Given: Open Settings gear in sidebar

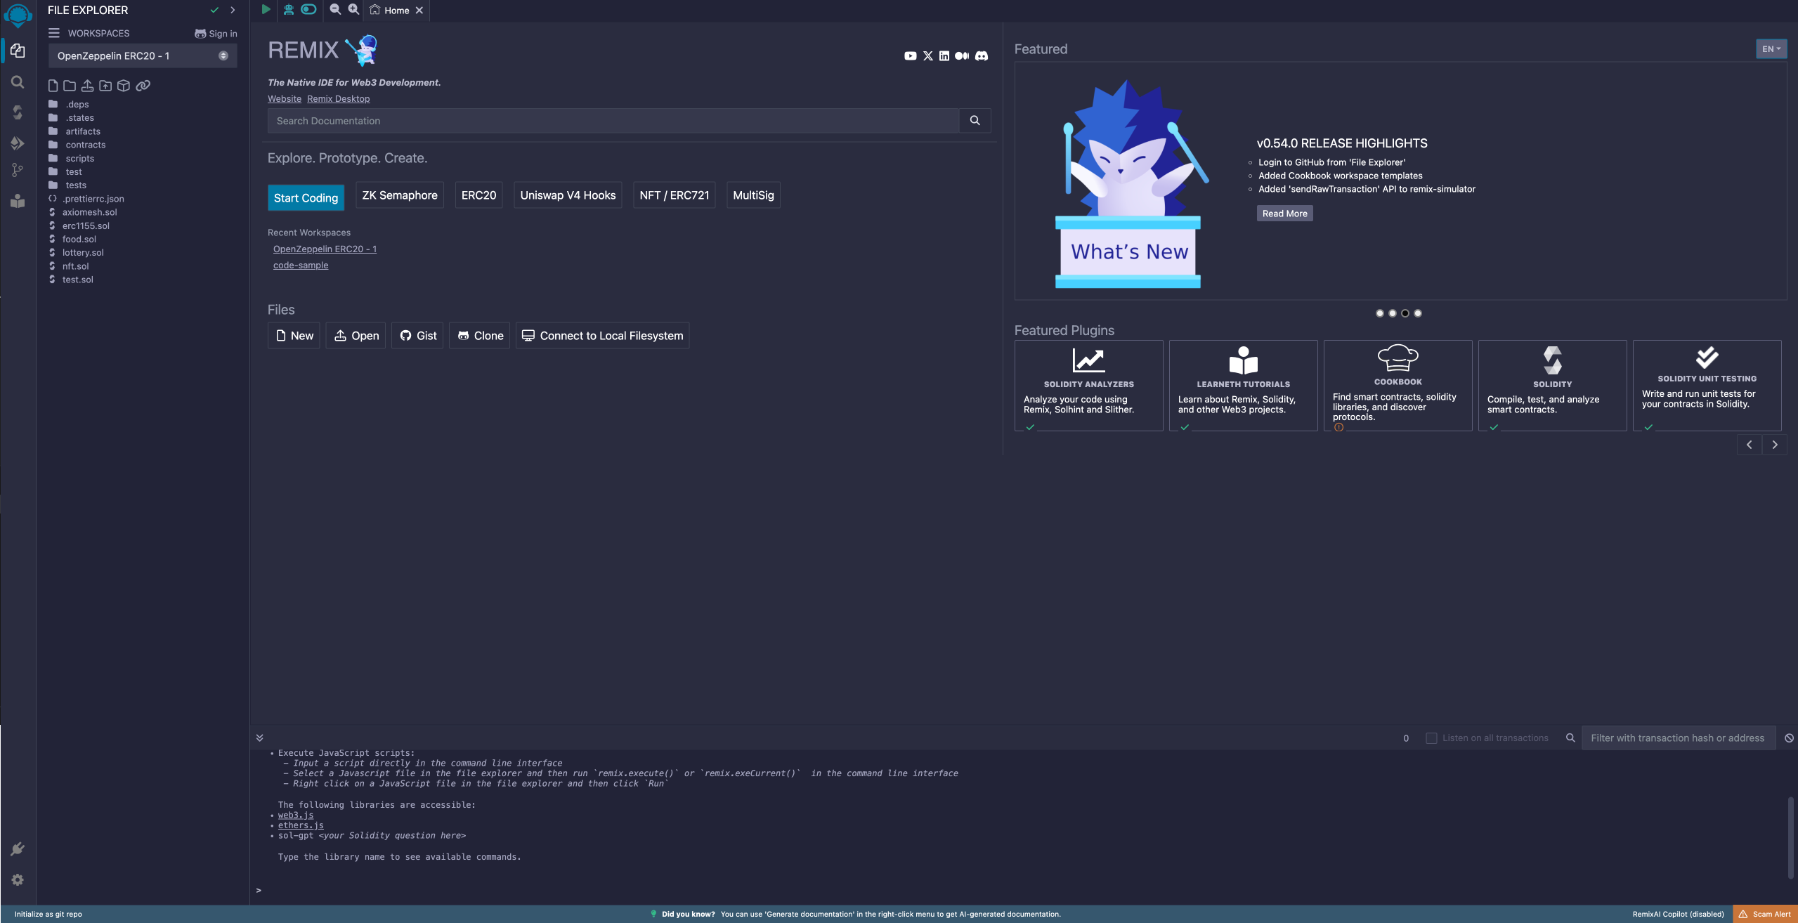Looking at the screenshot, I should (x=18, y=880).
